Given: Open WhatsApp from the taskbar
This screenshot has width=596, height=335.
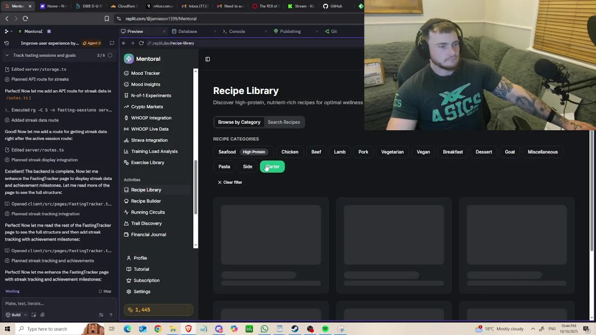Looking at the screenshot, I should (x=264, y=329).
